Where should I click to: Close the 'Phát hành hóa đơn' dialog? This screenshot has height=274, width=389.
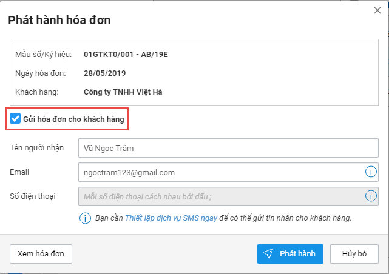click(x=377, y=10)
